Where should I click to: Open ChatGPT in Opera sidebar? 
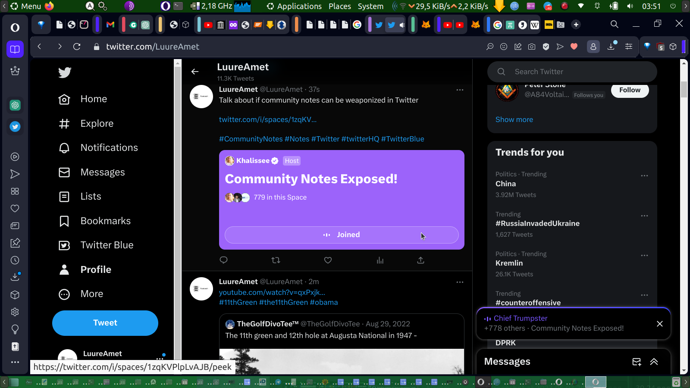(15, 105)
